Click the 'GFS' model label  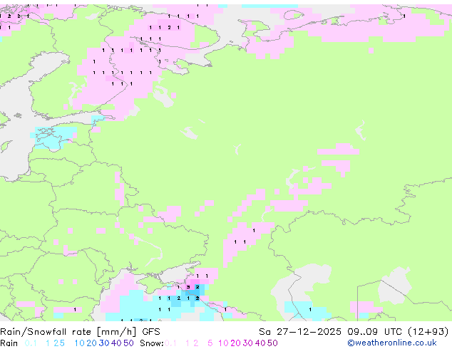151,332
